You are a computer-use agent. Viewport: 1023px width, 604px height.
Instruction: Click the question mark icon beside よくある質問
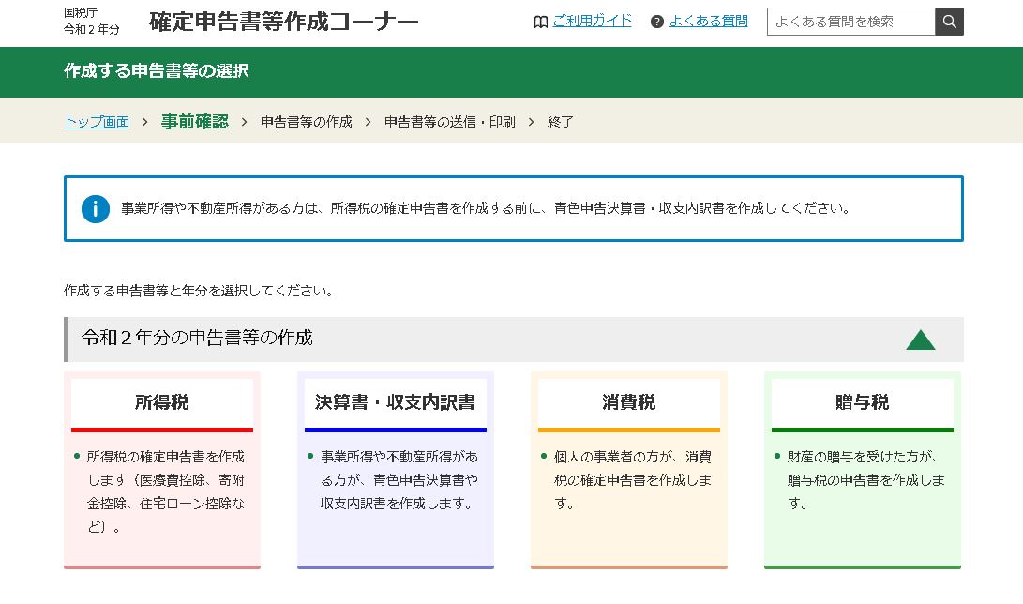pos(656,22)
